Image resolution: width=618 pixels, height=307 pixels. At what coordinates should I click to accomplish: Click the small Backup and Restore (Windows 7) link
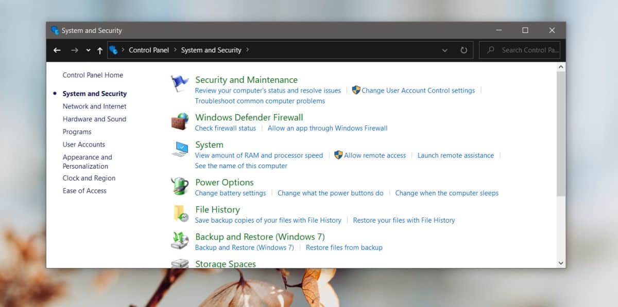pos(244,247)
